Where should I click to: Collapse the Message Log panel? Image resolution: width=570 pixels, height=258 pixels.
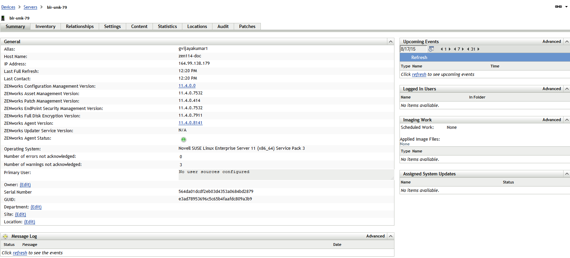[x=391, y=236]
